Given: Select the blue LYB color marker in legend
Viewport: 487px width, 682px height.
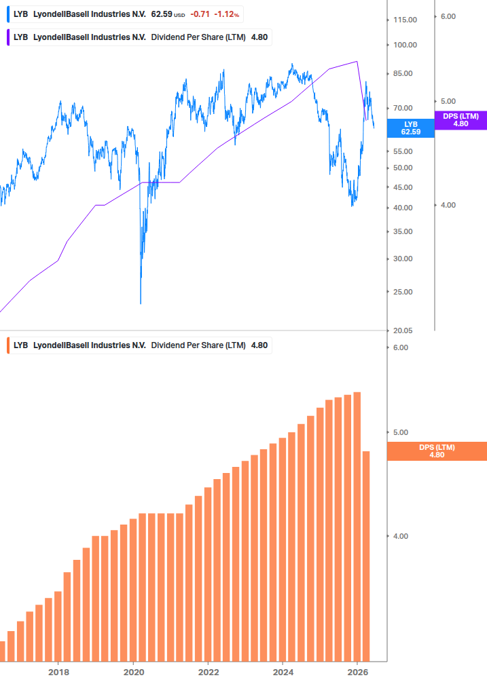Looking at the screenshot, I should point(8,14).
